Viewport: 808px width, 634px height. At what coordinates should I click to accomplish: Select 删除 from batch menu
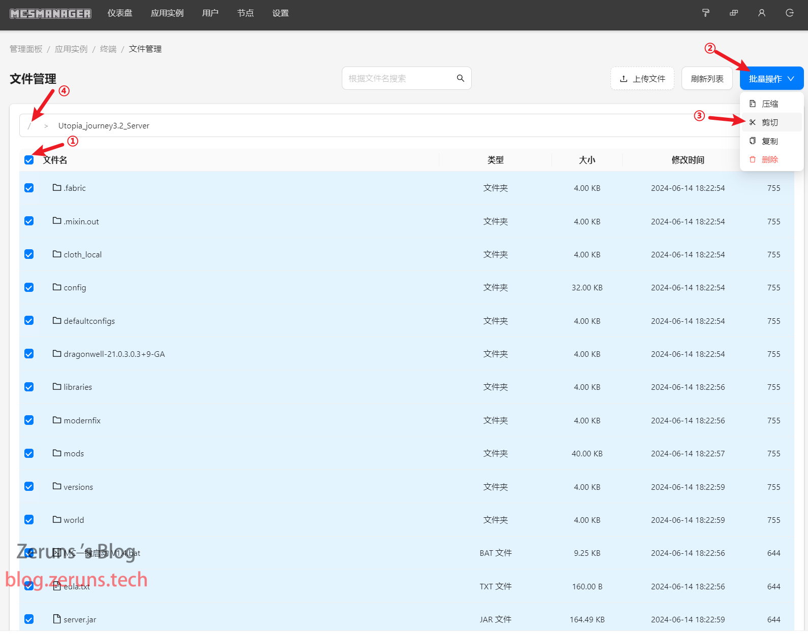click(771, 159)
